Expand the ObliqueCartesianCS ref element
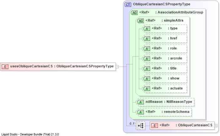The height and width of the screenshot is (136, 220). 216,126
